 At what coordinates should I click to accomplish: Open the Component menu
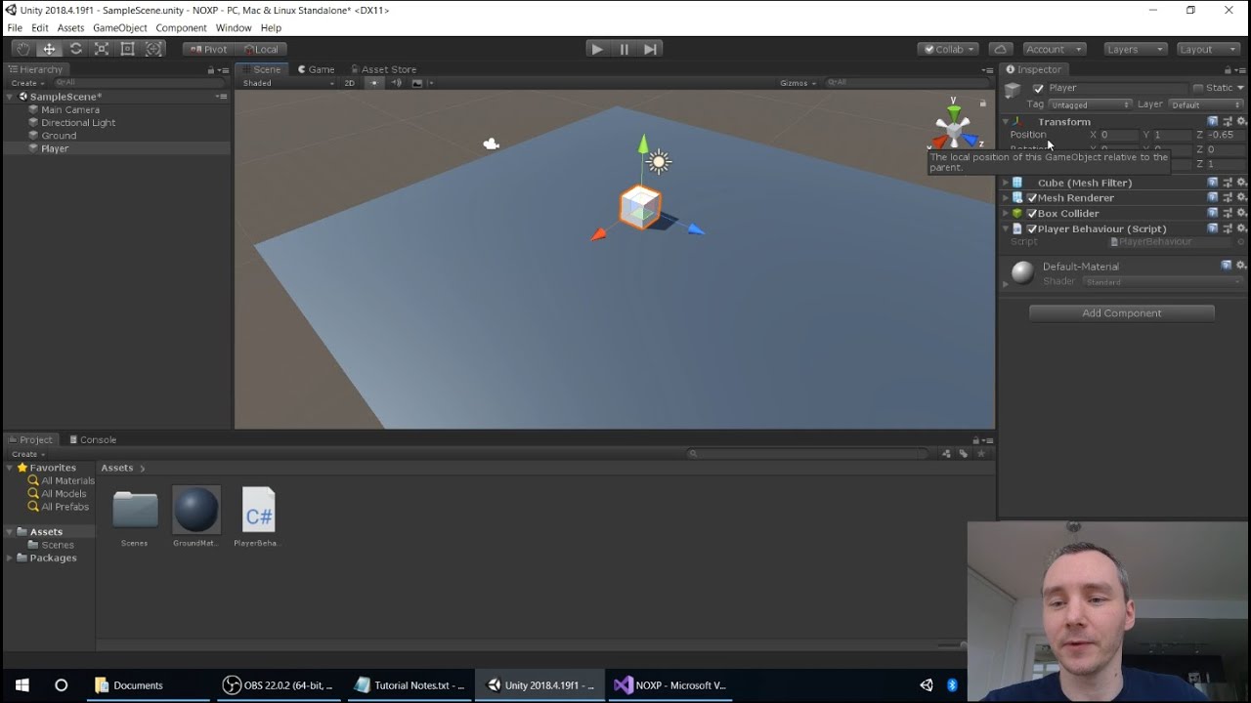click(x=181, y=27)
